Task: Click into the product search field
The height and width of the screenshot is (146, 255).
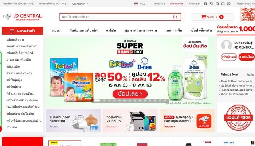Action: 117,17
